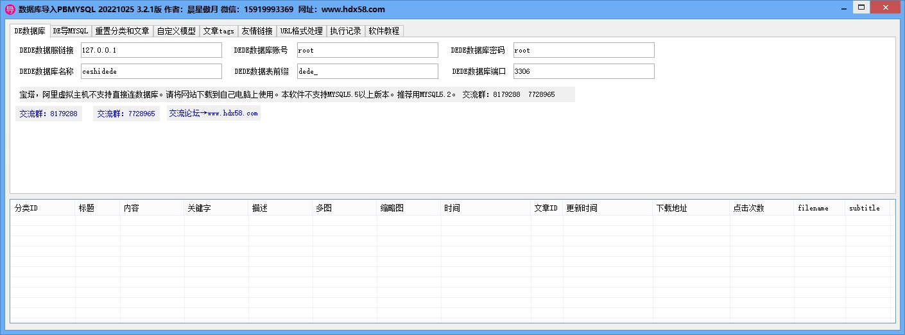Focus the DEDE数据库账号 input field
The width and height of the screenshot is (905, 335).
tap(367, 50)
